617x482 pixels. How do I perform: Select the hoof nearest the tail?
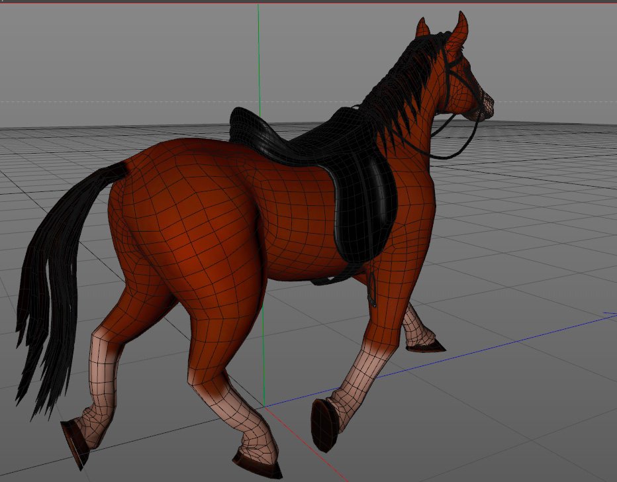(75, 444)
